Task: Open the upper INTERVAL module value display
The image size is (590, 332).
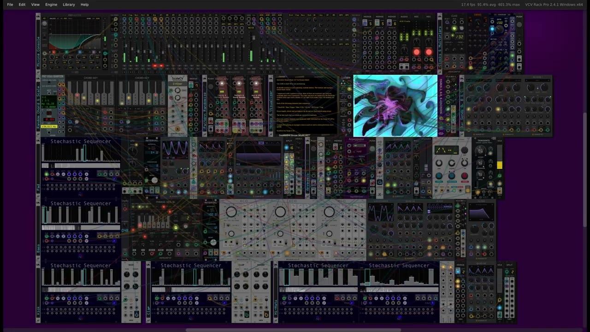Action: pyautogui.click(x=152, y=152)
